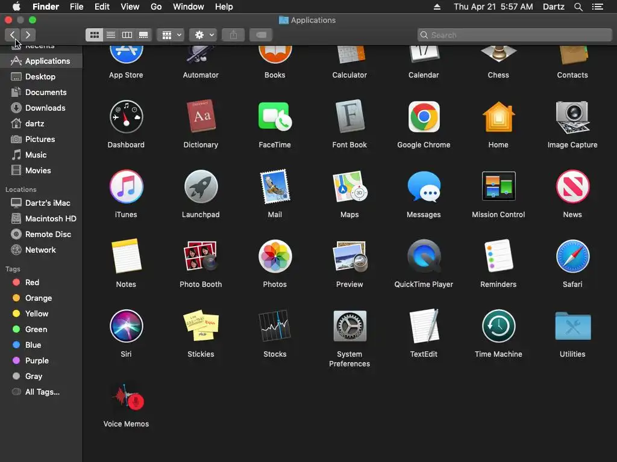
Task: Open Spotlight search in menu bar
Action: [578, 7]
